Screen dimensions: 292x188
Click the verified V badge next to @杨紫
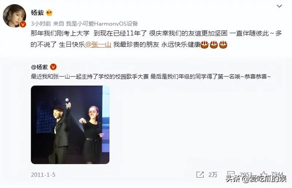pos(53,67)
